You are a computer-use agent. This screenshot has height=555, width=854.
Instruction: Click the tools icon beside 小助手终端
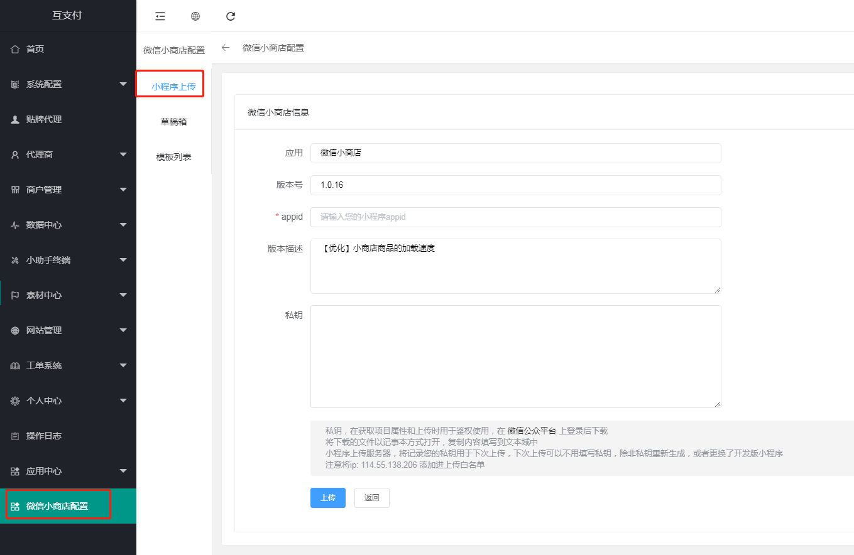(16, 260)
